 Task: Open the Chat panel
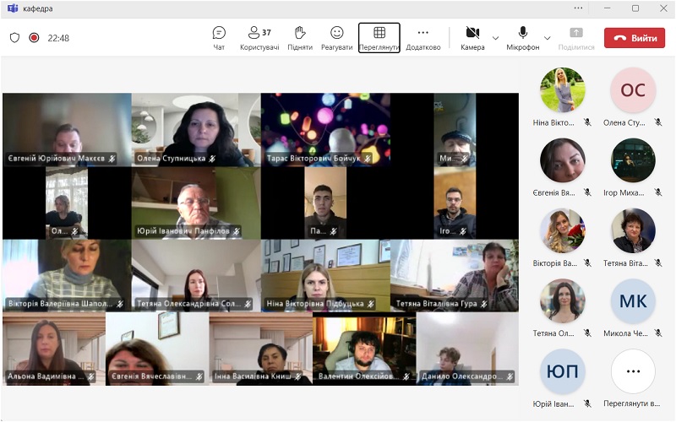pos(219,38)
